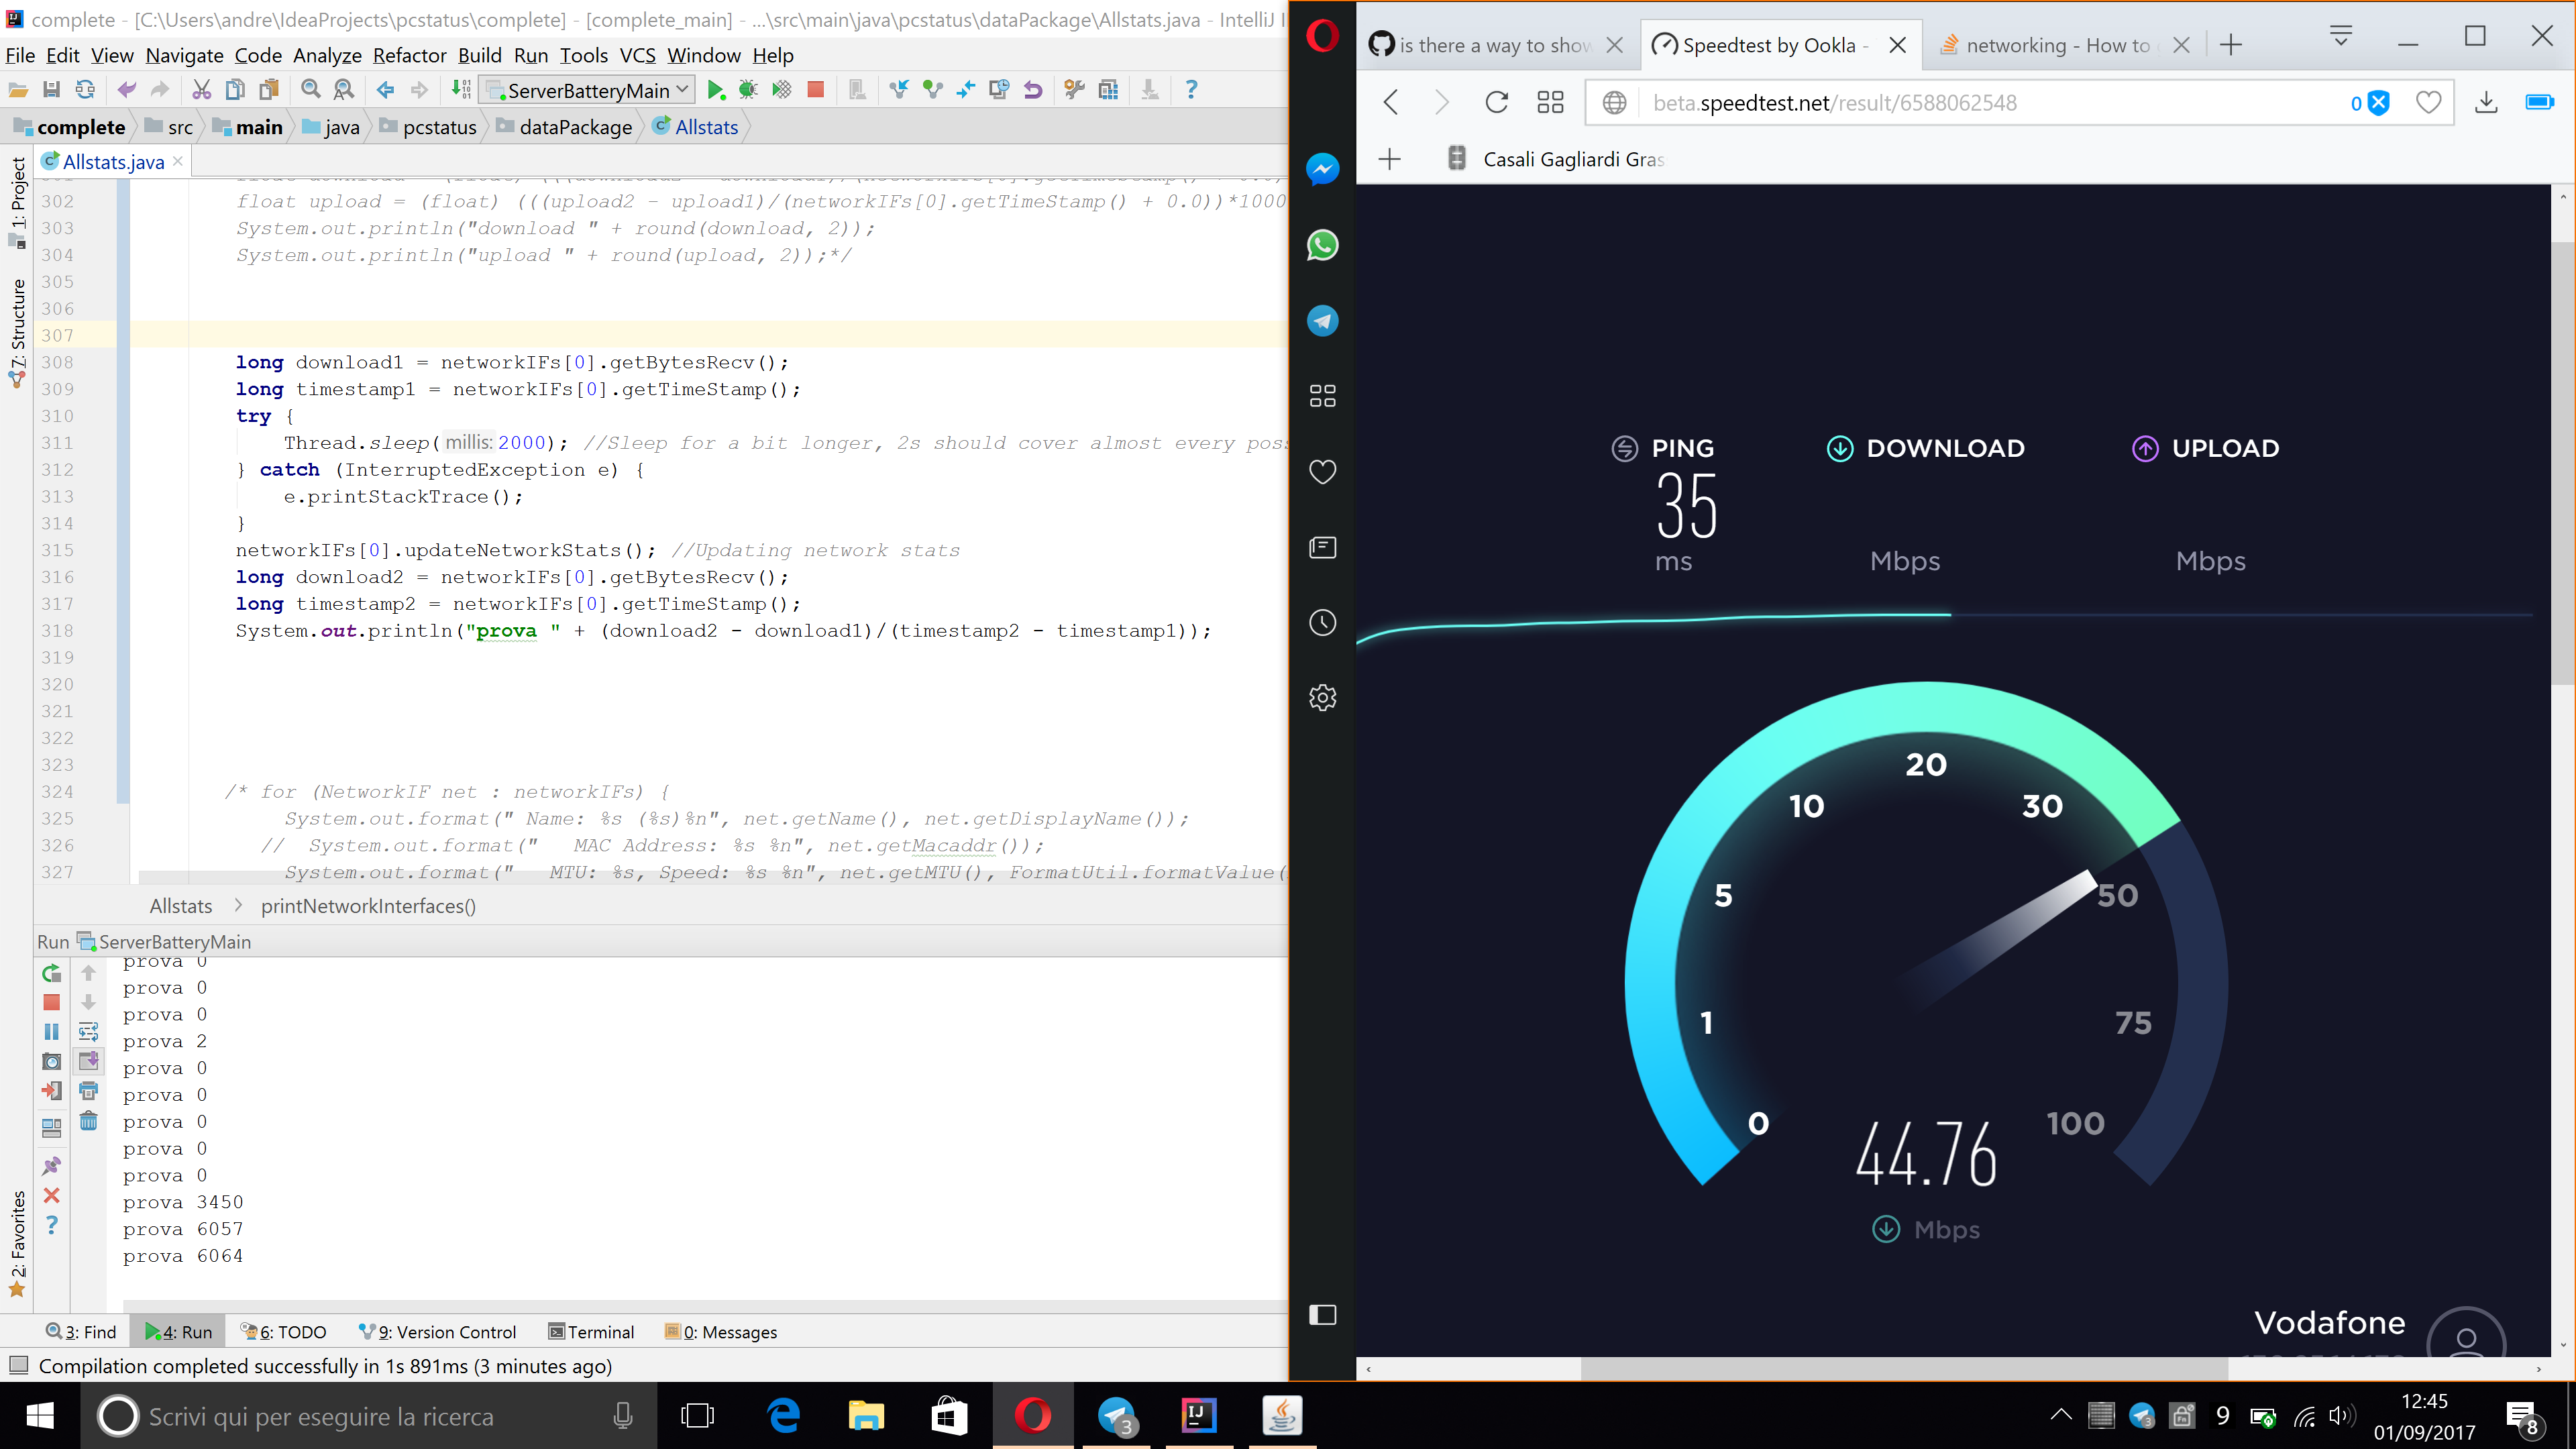Click Speedtest page horizontal scrollbar
The image size is (2576, 1449).
coord(1904,1368)
